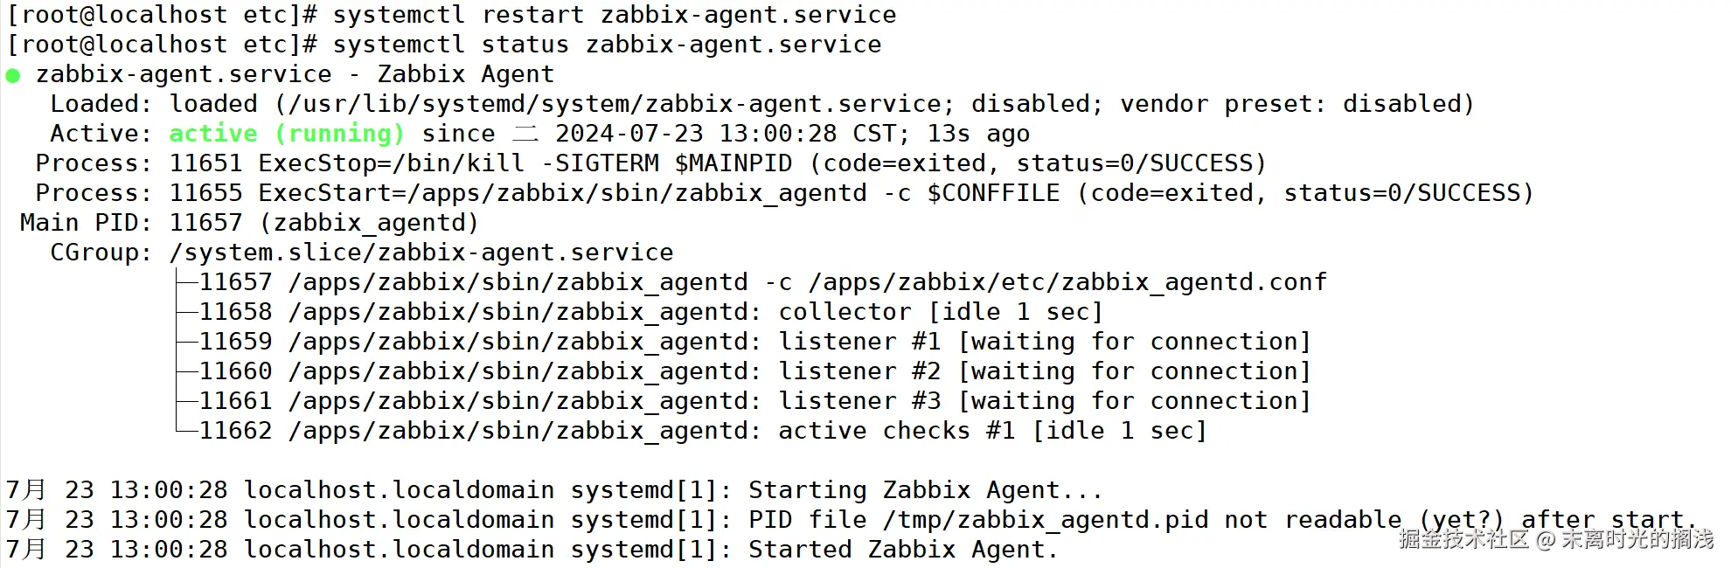Viewport: 1731px width, 568px height.
Task: Click the green service status dot
Action: point(13,76)
